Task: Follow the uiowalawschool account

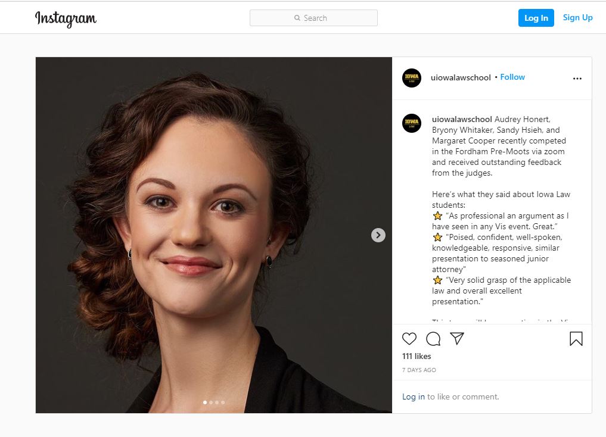Action: [x=512, y=77]
